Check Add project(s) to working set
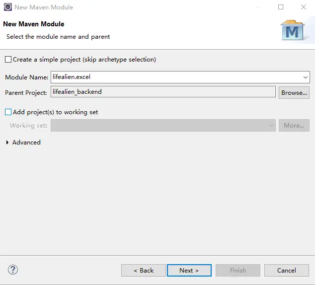Viewport: 315px width, 285px height. point(8,112)
